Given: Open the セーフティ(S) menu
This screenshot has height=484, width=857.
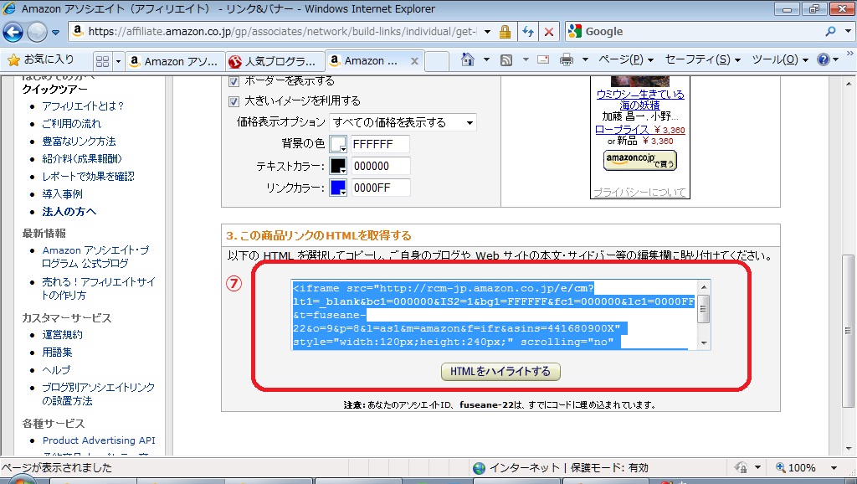Looking at the screenshot, I should tap(703, 59).
